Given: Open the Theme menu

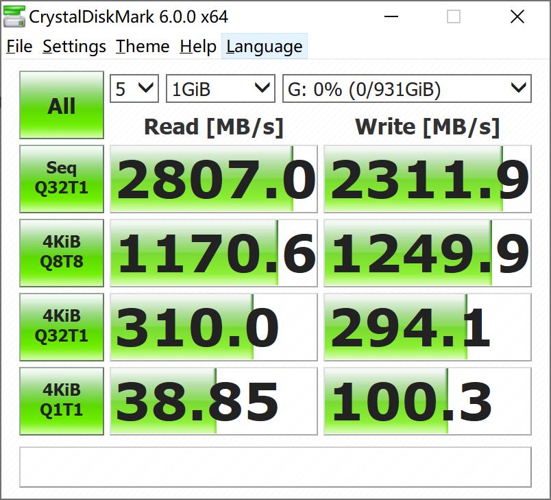Looking at the screenshot, I should (143, 47).
